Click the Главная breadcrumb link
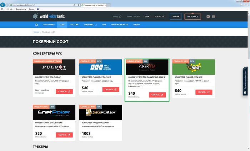 pyautogui.click(x=36, y=32)
